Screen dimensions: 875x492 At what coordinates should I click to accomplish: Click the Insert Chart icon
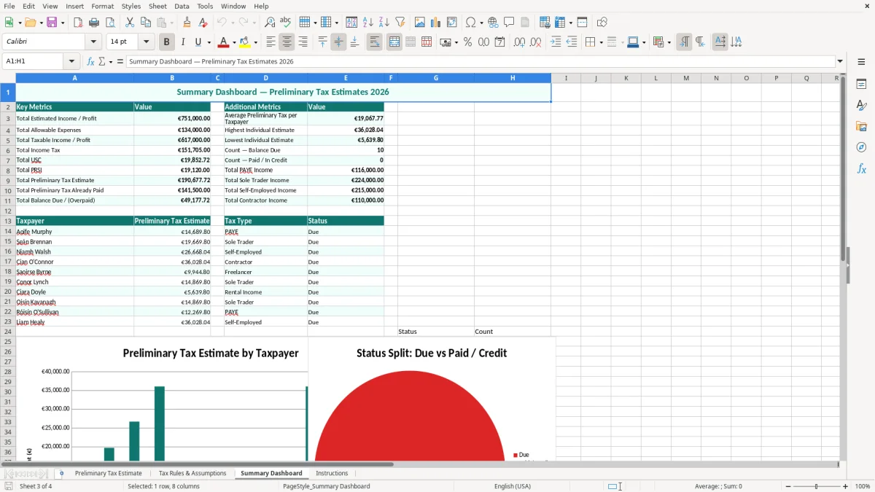point(436,23)
